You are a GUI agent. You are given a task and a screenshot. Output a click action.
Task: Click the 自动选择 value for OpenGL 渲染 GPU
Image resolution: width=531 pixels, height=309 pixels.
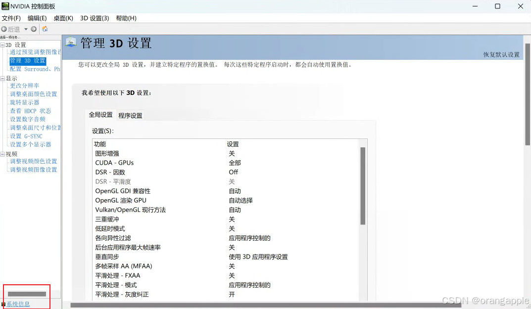coord(241,200)
